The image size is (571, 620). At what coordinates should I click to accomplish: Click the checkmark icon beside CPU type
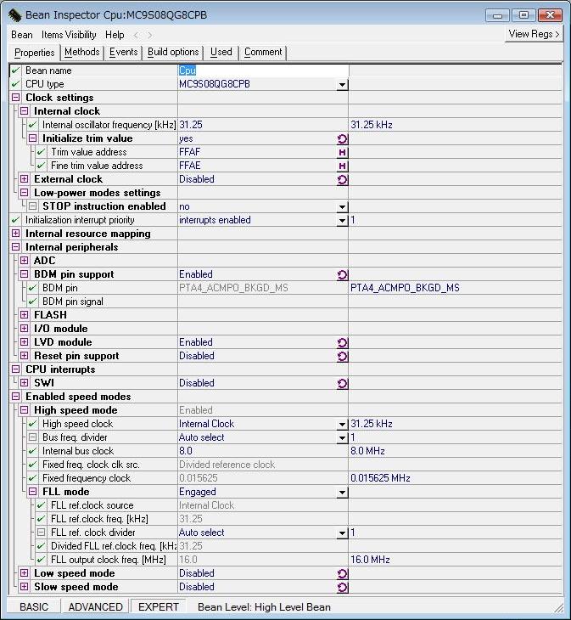15,84
